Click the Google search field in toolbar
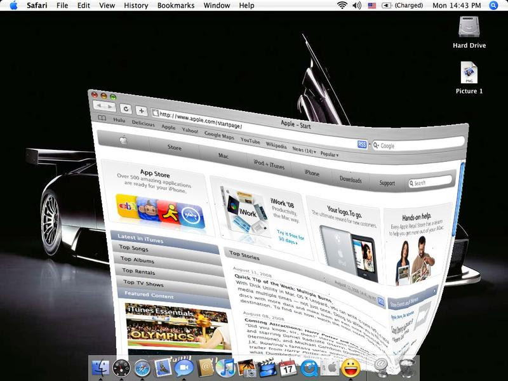508x381 pixels. [418, 144]
